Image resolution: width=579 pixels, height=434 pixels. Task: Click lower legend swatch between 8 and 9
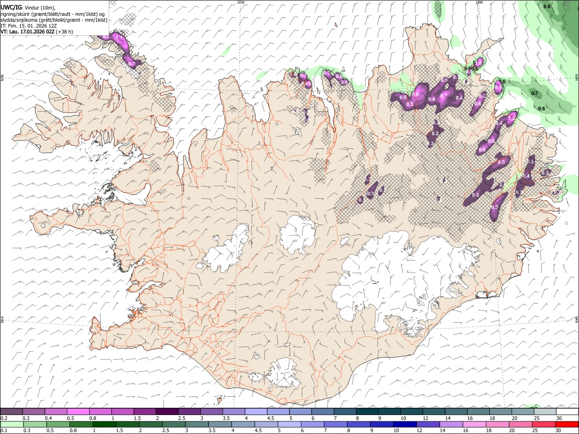pos(359,425)
